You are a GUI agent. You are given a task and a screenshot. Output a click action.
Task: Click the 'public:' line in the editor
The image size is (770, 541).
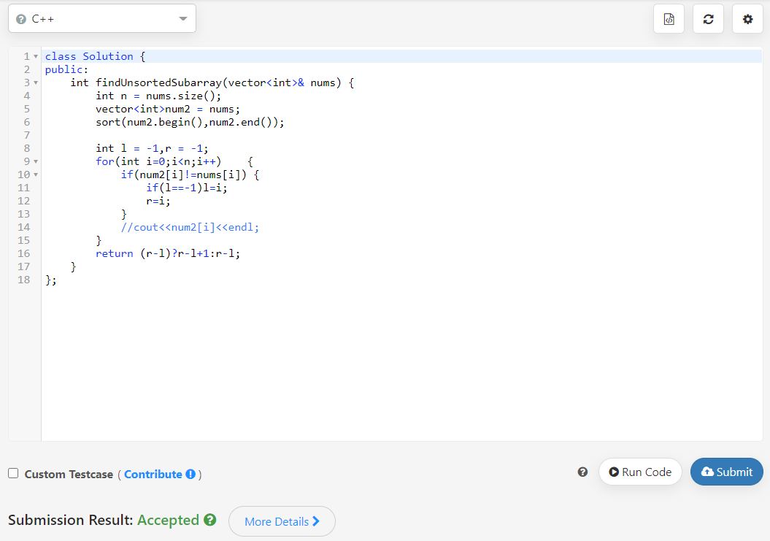pos(66,70)
